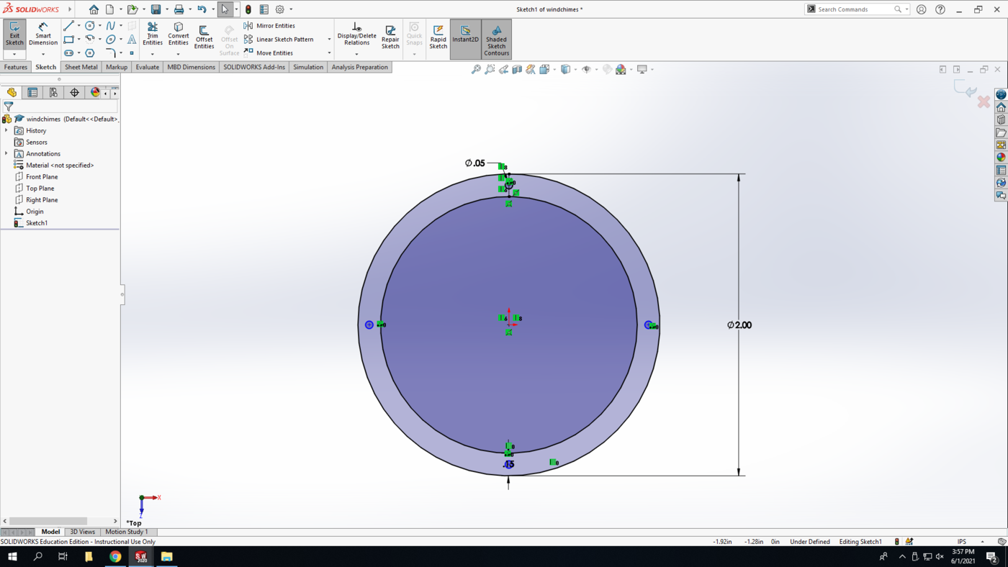Activate Trim Entities
1008x567 pixels.
click(153, 34)
